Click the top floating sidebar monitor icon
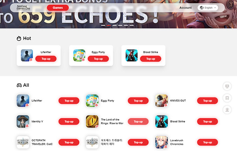 [x=227, y=86]
